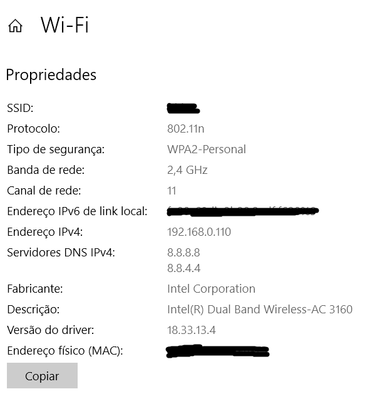Viewport: 370px width, 399px height.
Task: Click the Copiar button
Action: coord(43,376)
